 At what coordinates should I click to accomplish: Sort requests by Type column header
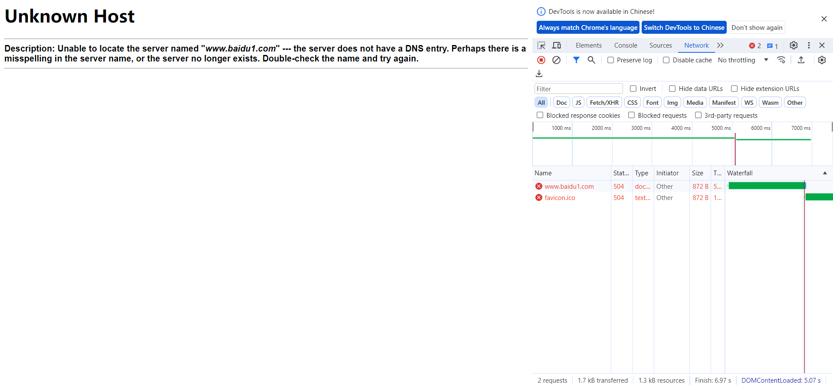click(x=643, y=173)
